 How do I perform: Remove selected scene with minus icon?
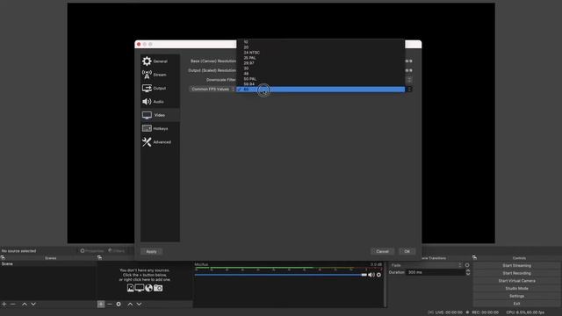pyautogui.click(x=13, y=305)
